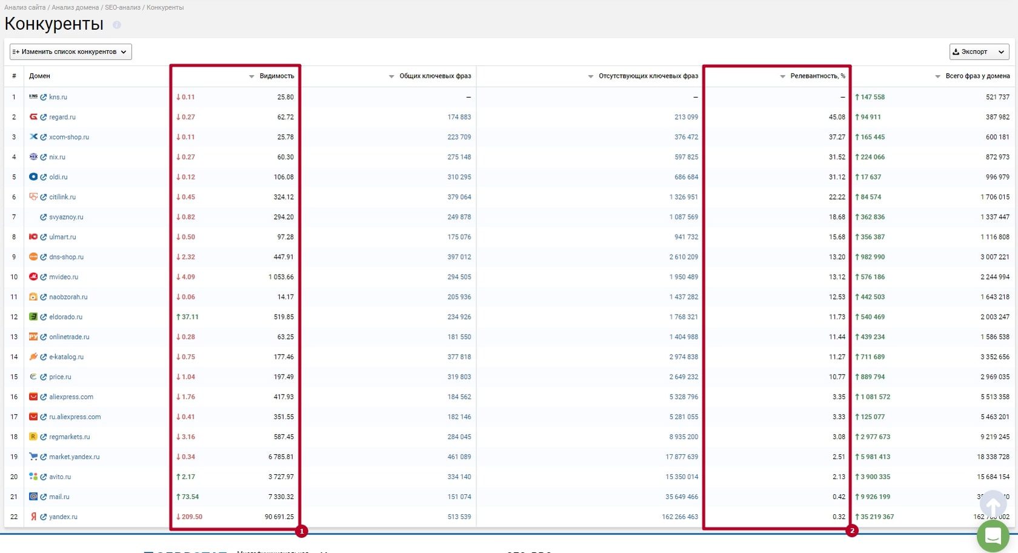This screenshot has width=1018, height=553.
Task: Click missing phrases 1 326 951 for citilink.ru
Action: pyautogui.click(x=684, y=197)
